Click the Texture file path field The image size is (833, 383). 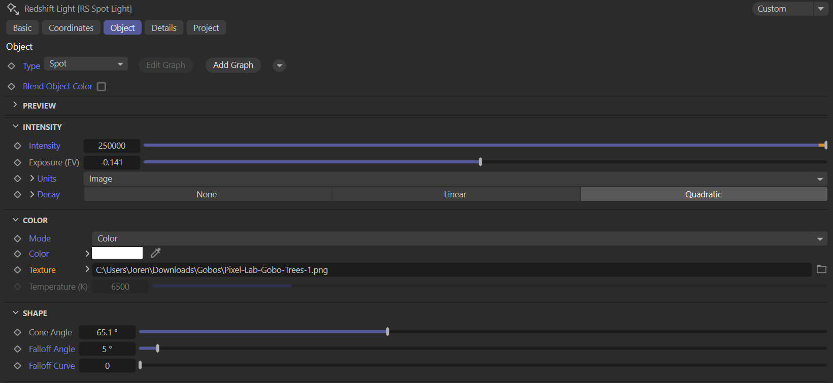pyautogui.click(x=452, y=270)
